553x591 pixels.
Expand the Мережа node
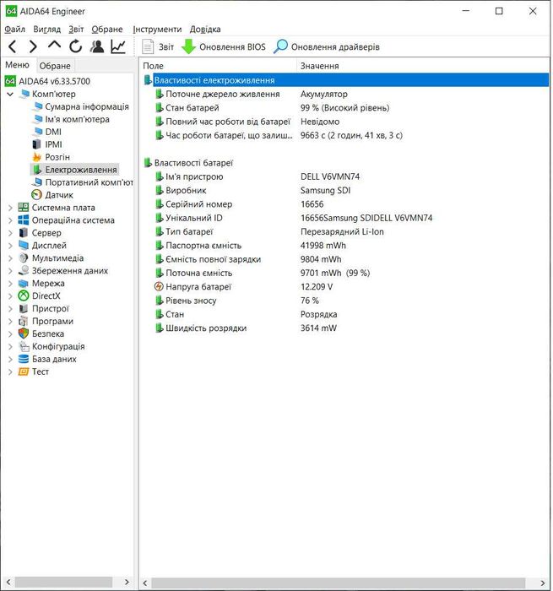(10, 284)
